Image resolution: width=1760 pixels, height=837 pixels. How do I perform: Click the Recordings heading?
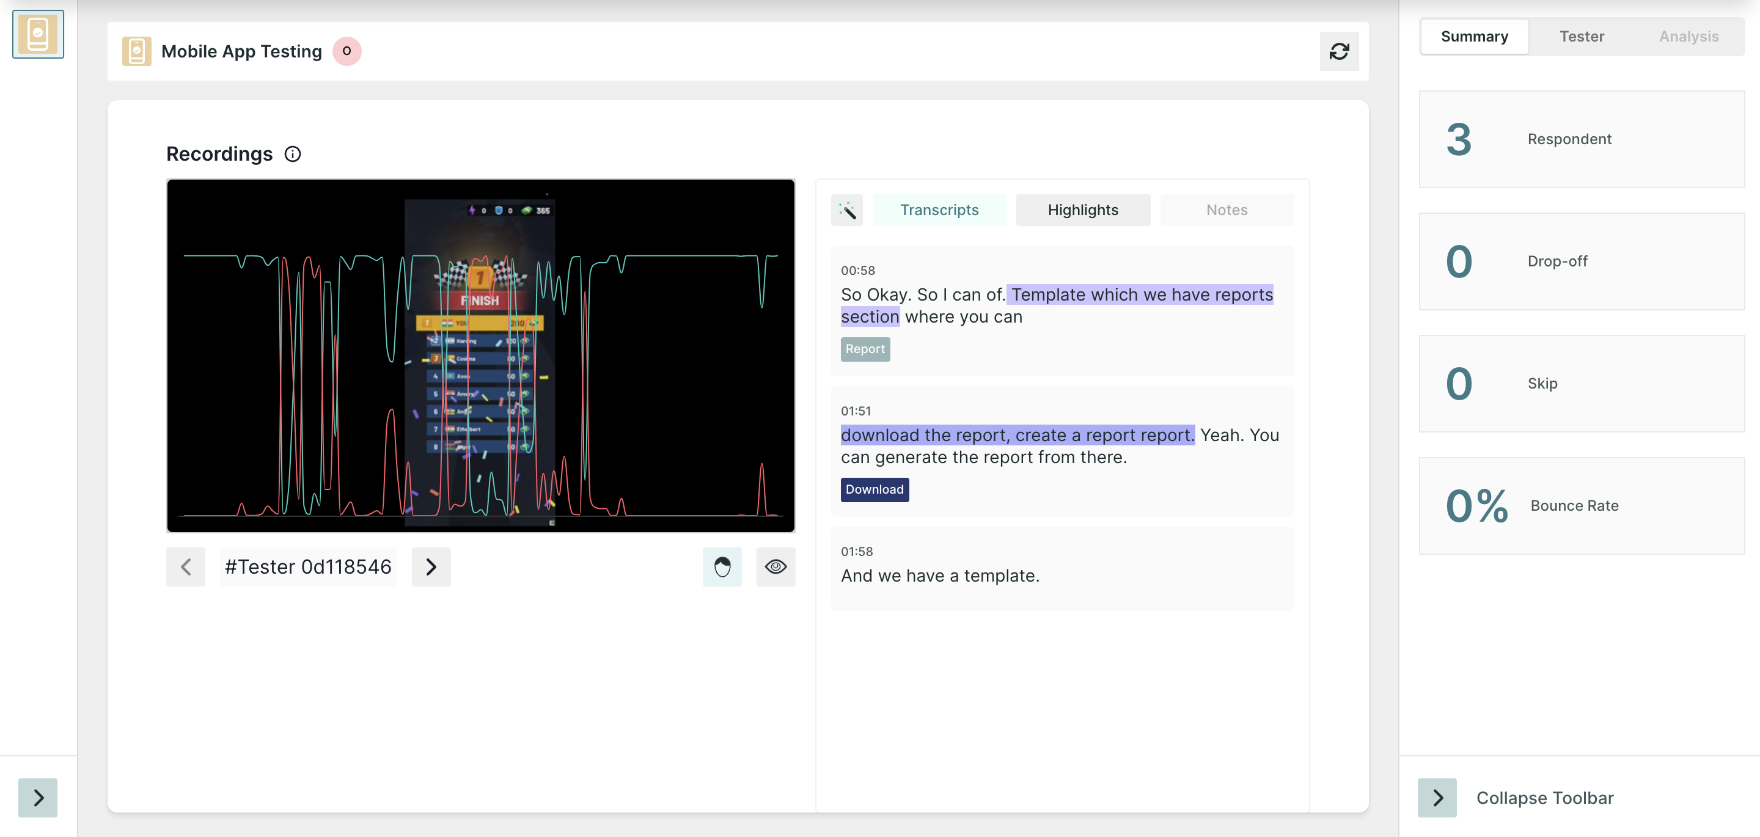(x=219, y=155)
